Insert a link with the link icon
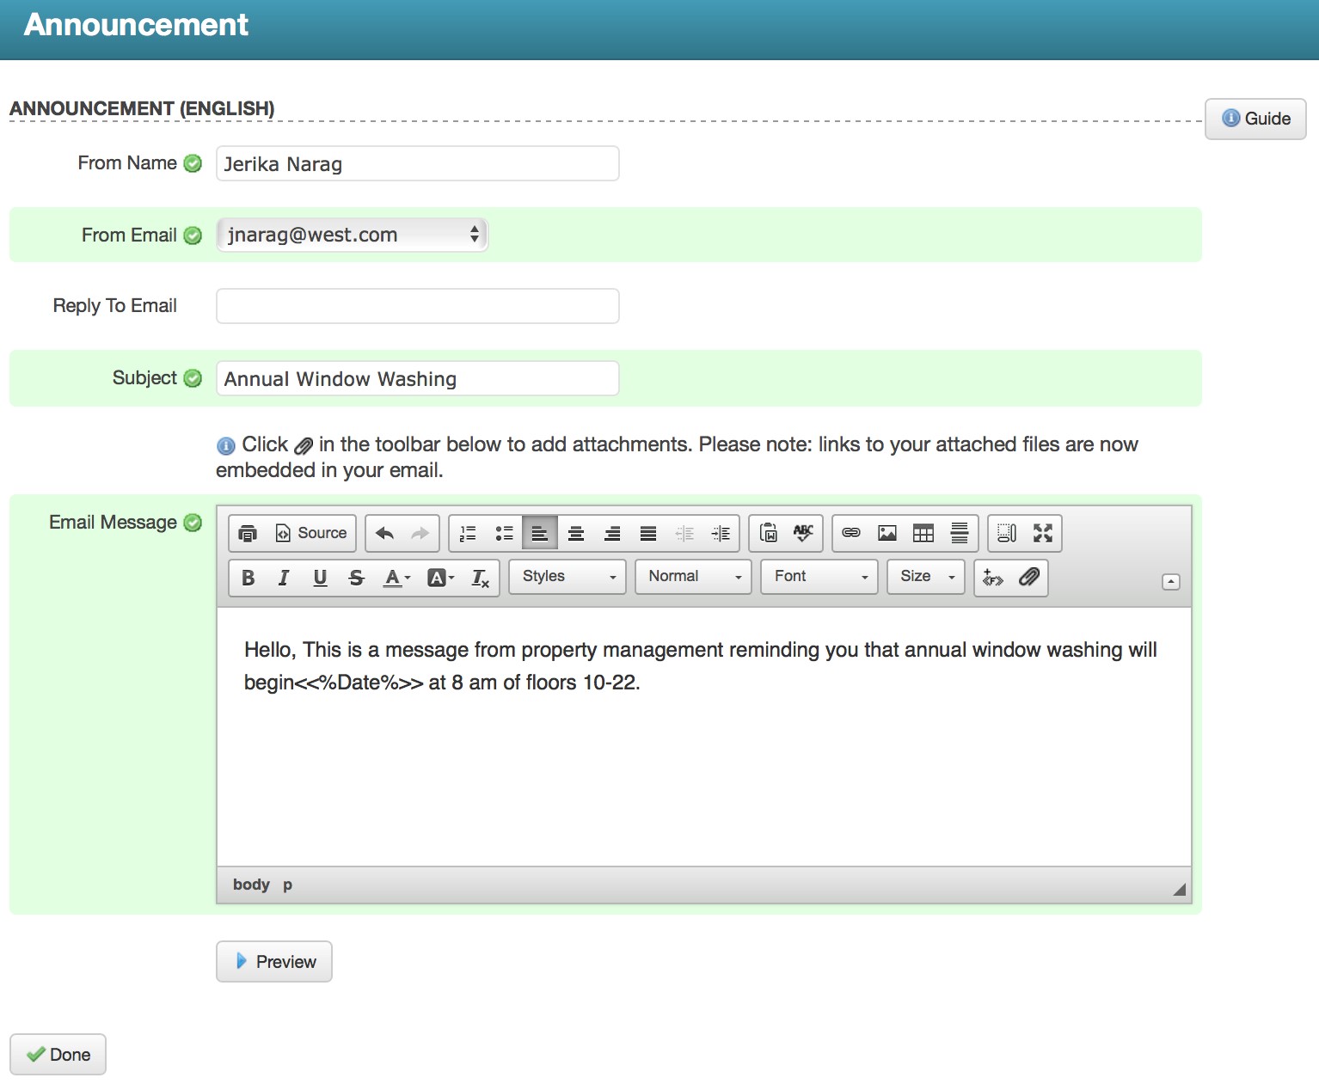 pos(851,534)
